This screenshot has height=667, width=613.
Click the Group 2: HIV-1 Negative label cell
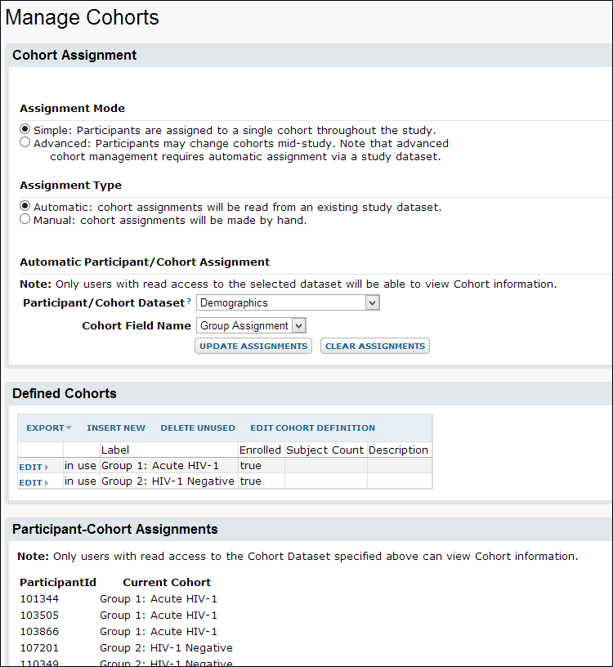(x=169, y=481)
